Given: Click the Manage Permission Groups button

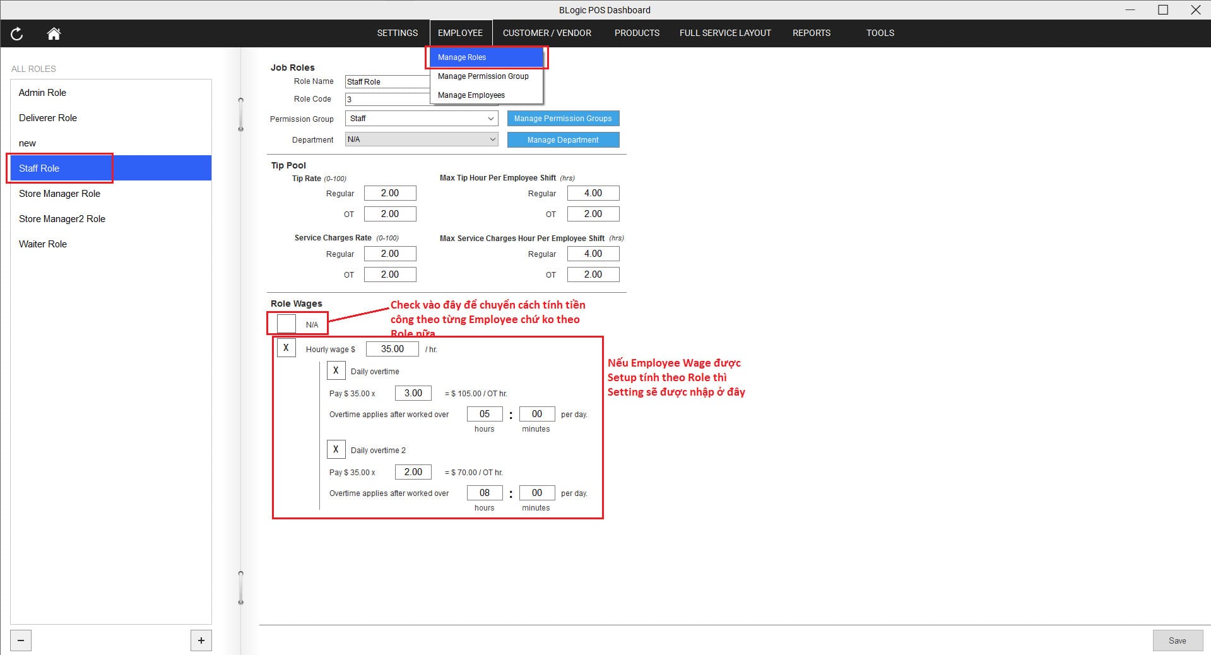Looking at the screenshot, I should (x=563, y=119).
